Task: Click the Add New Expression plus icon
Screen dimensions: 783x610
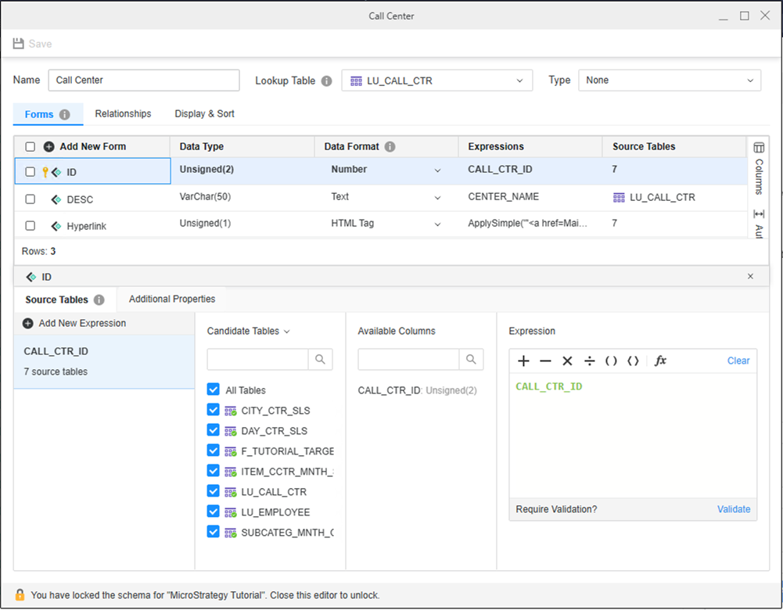Action: pyautogui.click(x=28, y=323)
